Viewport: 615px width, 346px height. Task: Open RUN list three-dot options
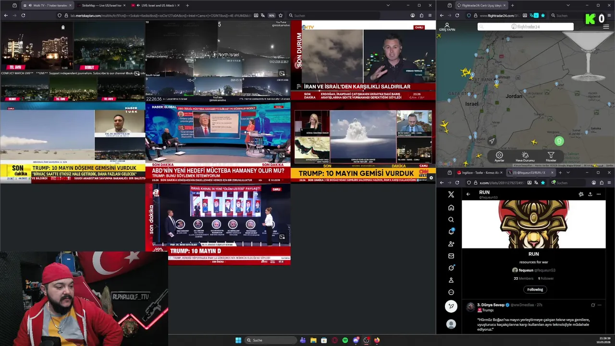click(599, 194)
